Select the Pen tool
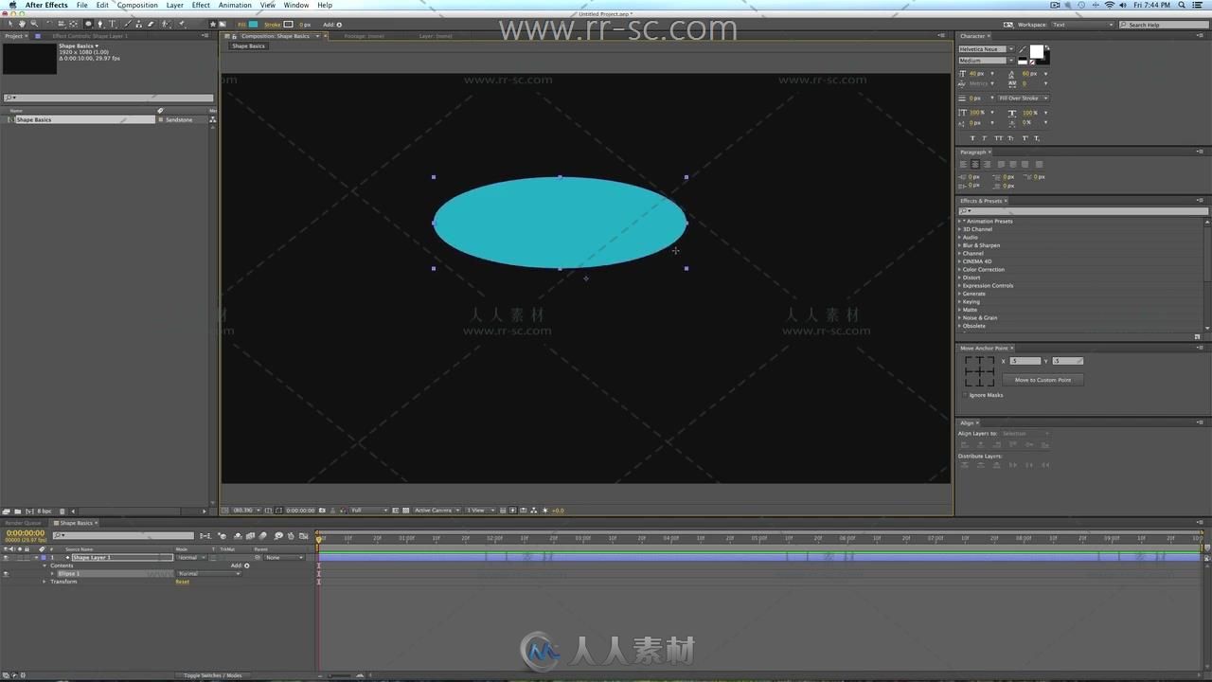The height and width of the screenshot is (682, 1212). (x=99, y=24)
